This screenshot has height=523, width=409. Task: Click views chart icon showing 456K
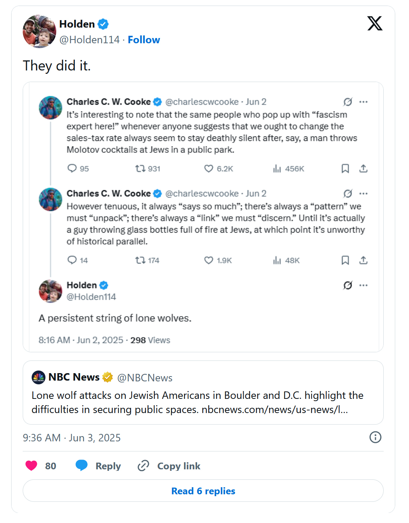[x=277, y=169]
